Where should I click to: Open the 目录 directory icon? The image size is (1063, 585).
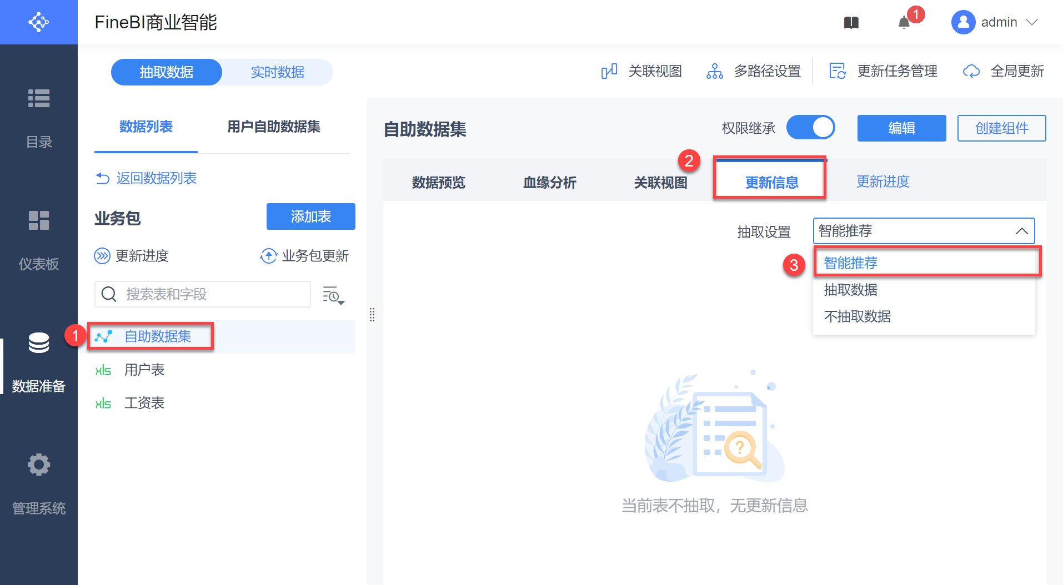coord(39,98)
